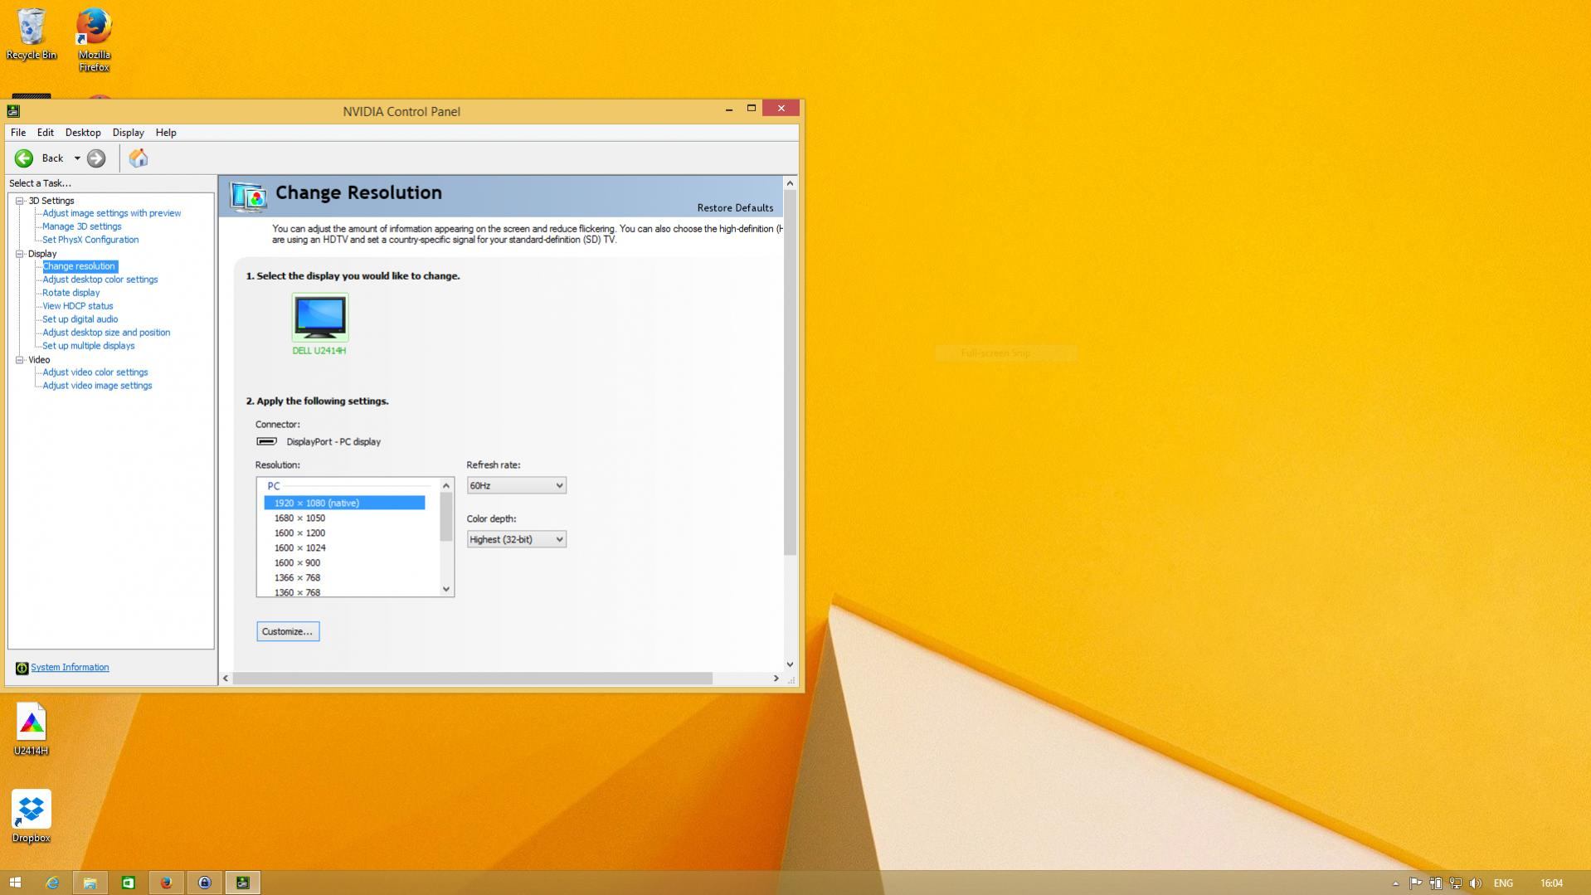Click Restore Defaults link
Screen dimensions: 1591x895
[735, 208]
